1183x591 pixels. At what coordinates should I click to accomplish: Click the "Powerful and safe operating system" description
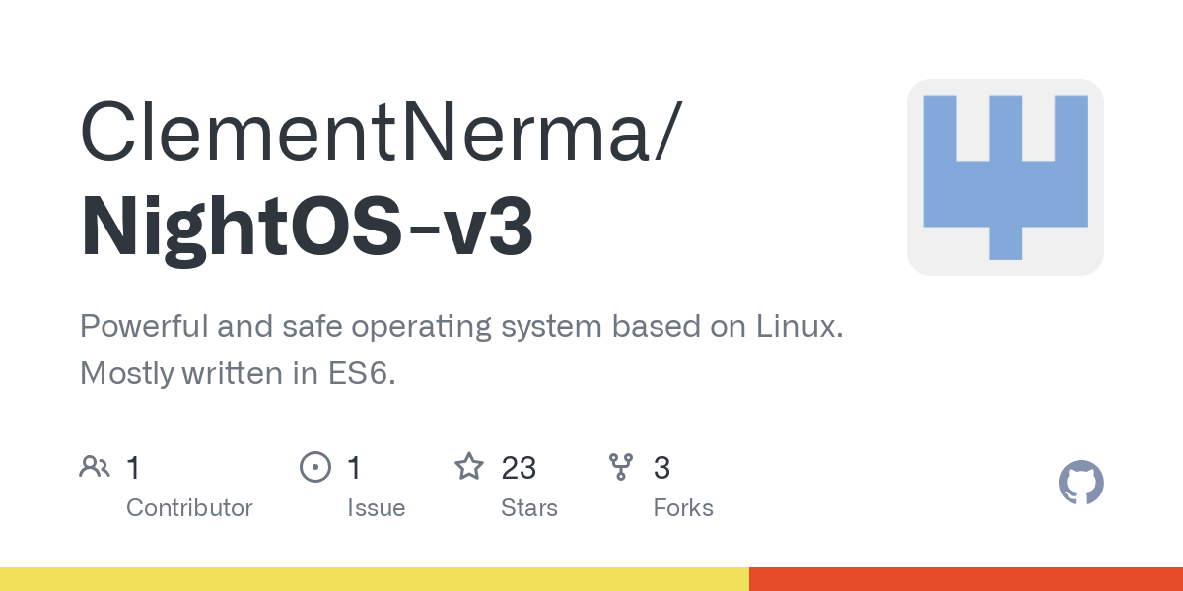461,327
